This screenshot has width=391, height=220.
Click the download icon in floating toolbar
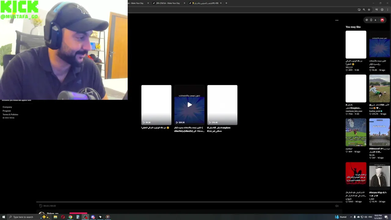click(x=375, y=20)
